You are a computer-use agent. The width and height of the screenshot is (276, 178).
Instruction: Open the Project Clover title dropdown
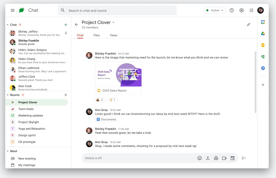114,22
